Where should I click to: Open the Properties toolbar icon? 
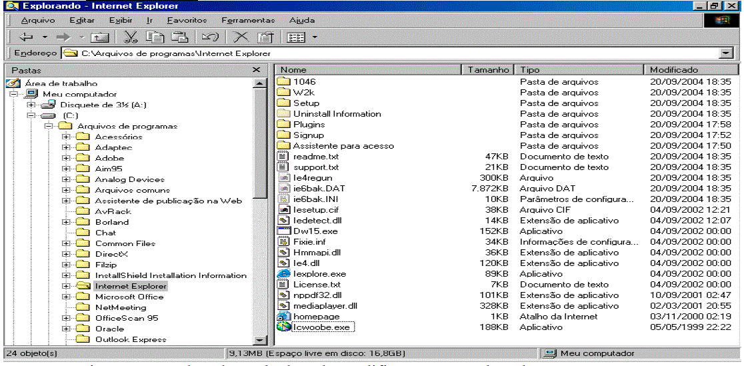(265, 37)
